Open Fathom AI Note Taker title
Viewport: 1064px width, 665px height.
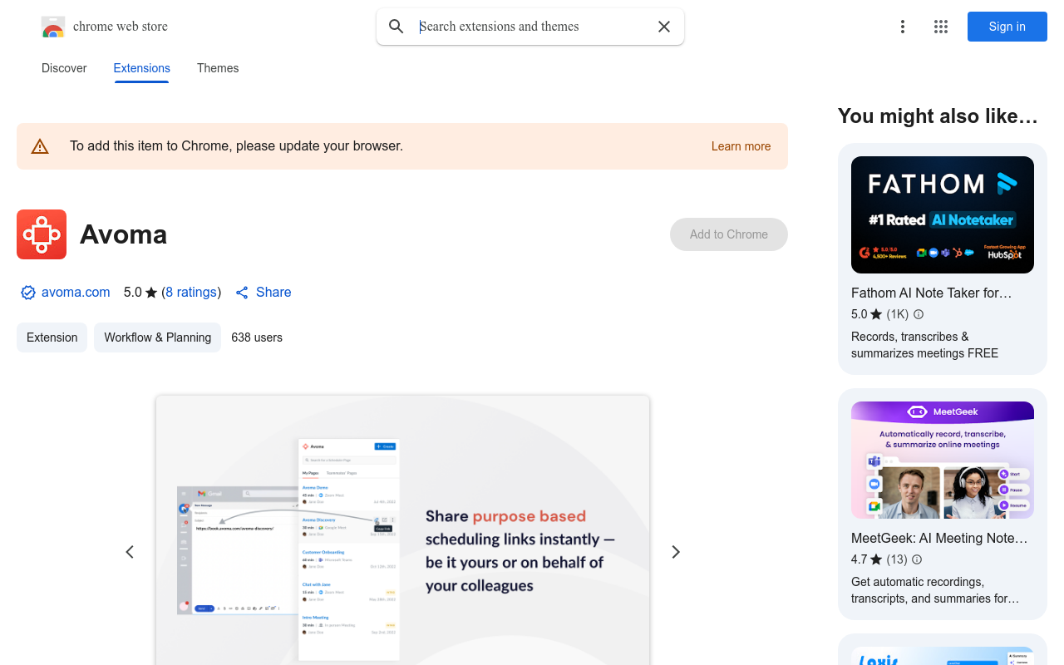[932, 293]
